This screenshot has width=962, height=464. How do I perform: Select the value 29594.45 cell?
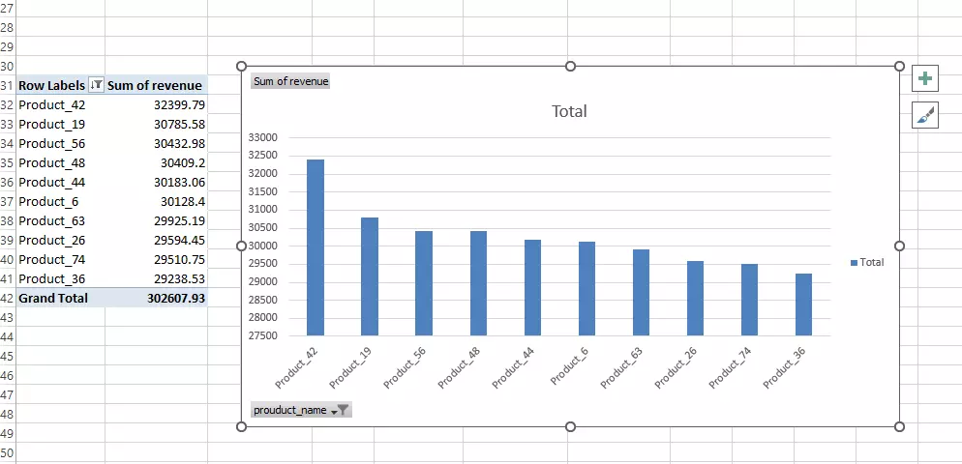click(x=157, y=241)
